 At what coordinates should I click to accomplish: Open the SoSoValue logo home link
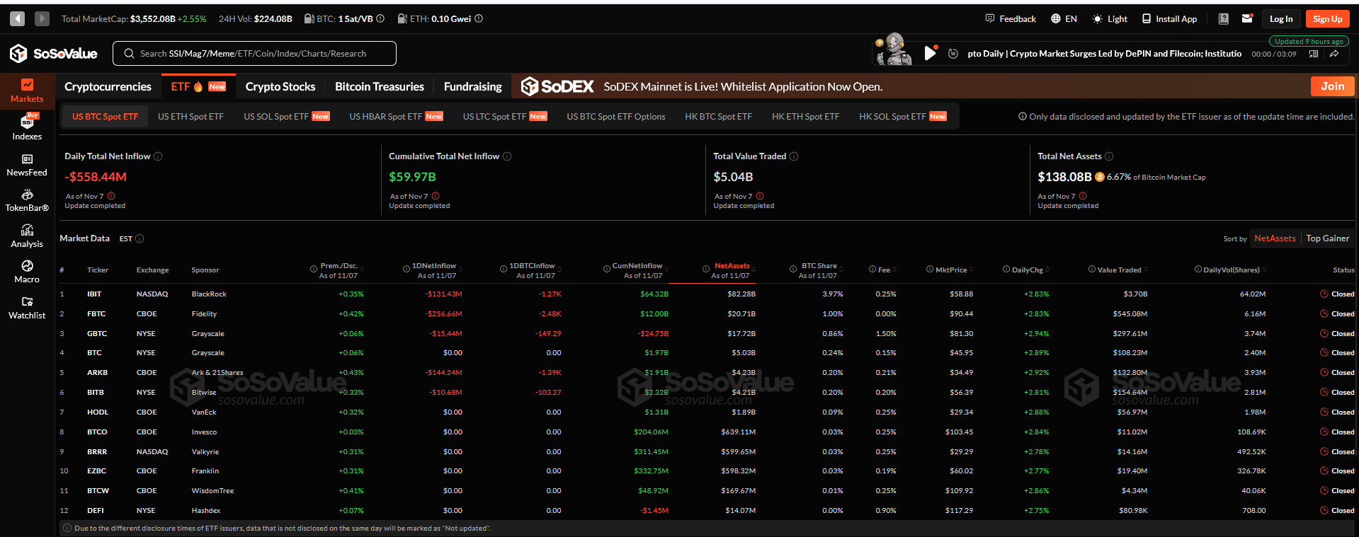pyautogui.click(x=54, y=53)
